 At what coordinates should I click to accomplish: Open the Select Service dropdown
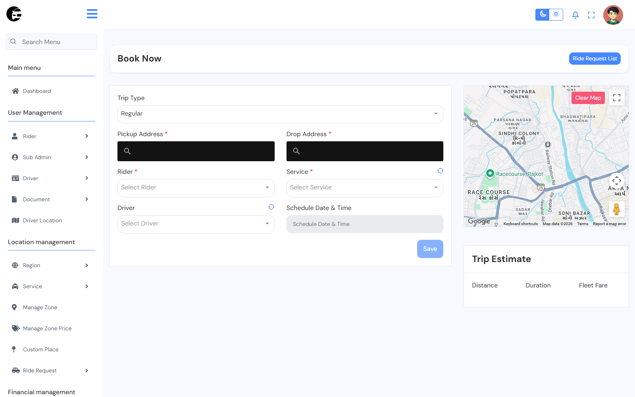pos(365,188)
